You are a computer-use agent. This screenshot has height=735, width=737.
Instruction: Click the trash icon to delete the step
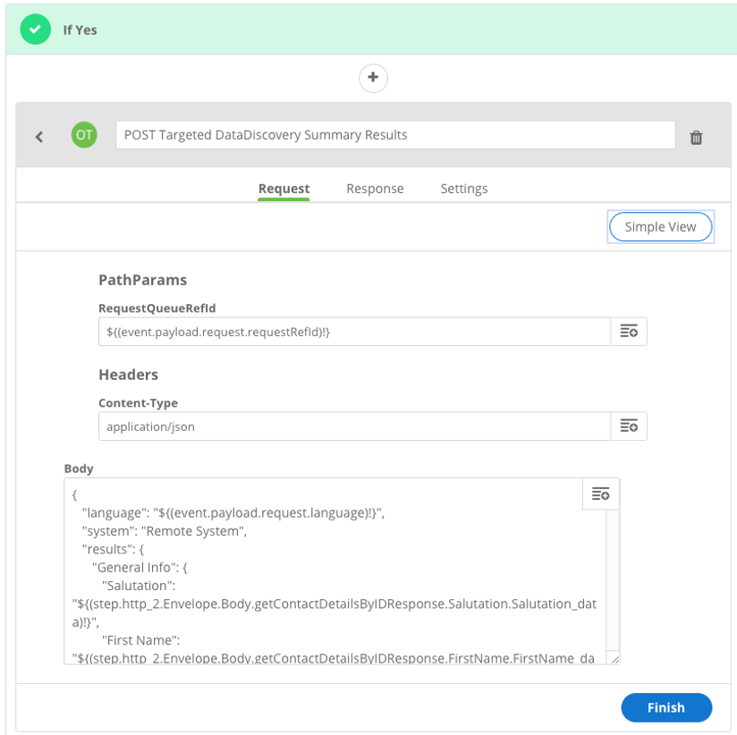click(x=696, y=138)
